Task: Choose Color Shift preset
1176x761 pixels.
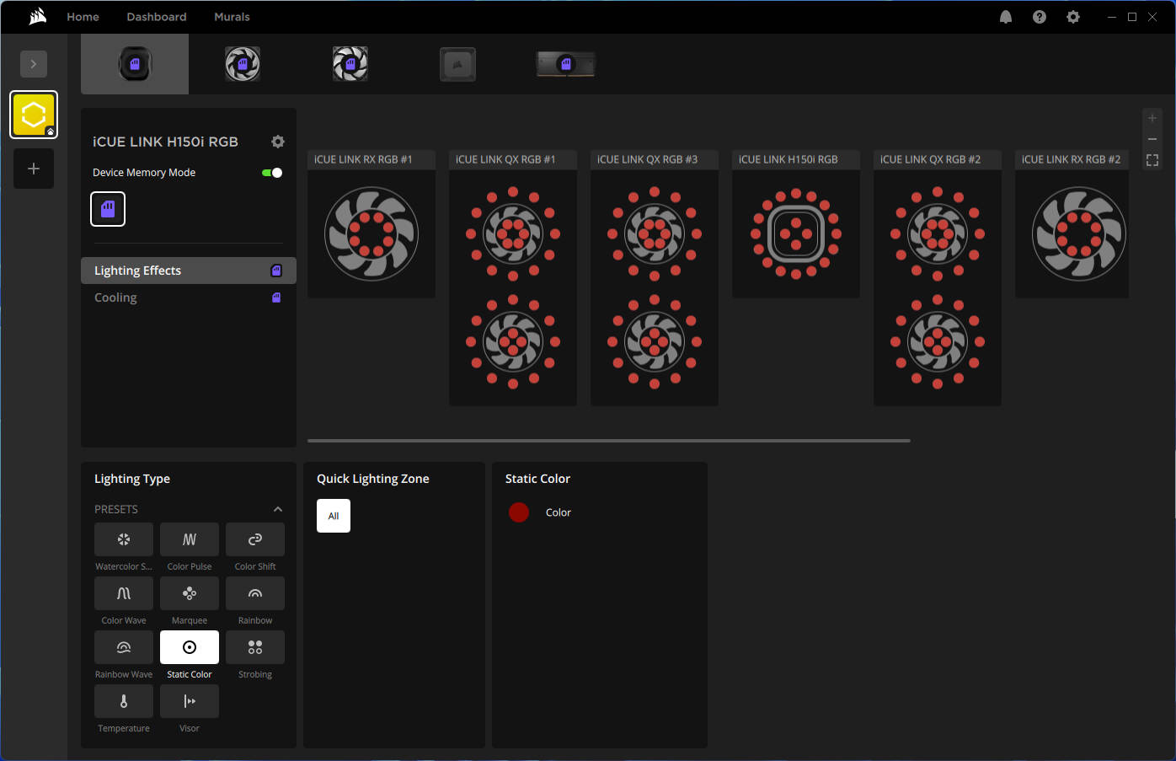Action: 255,539
